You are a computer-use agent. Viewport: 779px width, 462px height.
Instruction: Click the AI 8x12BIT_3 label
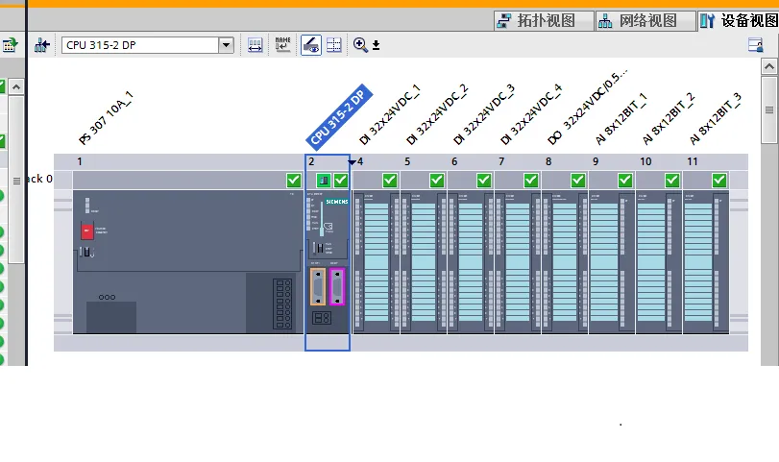tap(716, 119)
